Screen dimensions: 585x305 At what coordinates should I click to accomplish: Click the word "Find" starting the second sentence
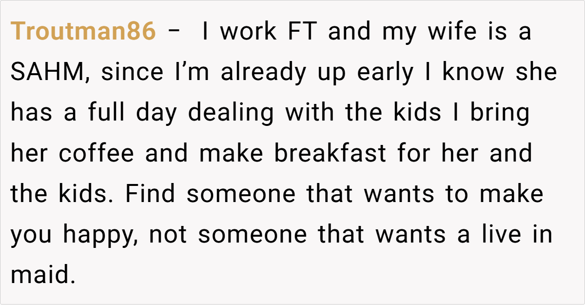click(149, 195)
